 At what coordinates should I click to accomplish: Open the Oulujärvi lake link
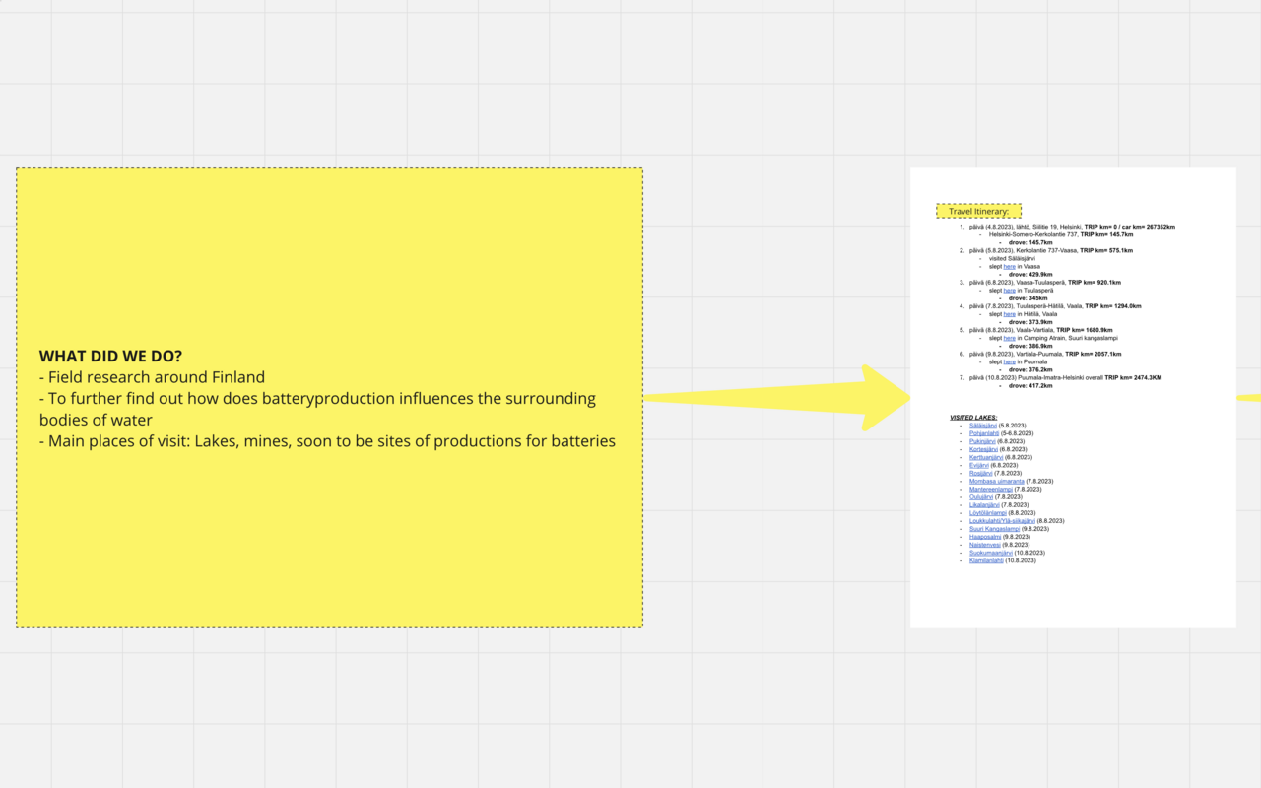[x=981, y=496]
